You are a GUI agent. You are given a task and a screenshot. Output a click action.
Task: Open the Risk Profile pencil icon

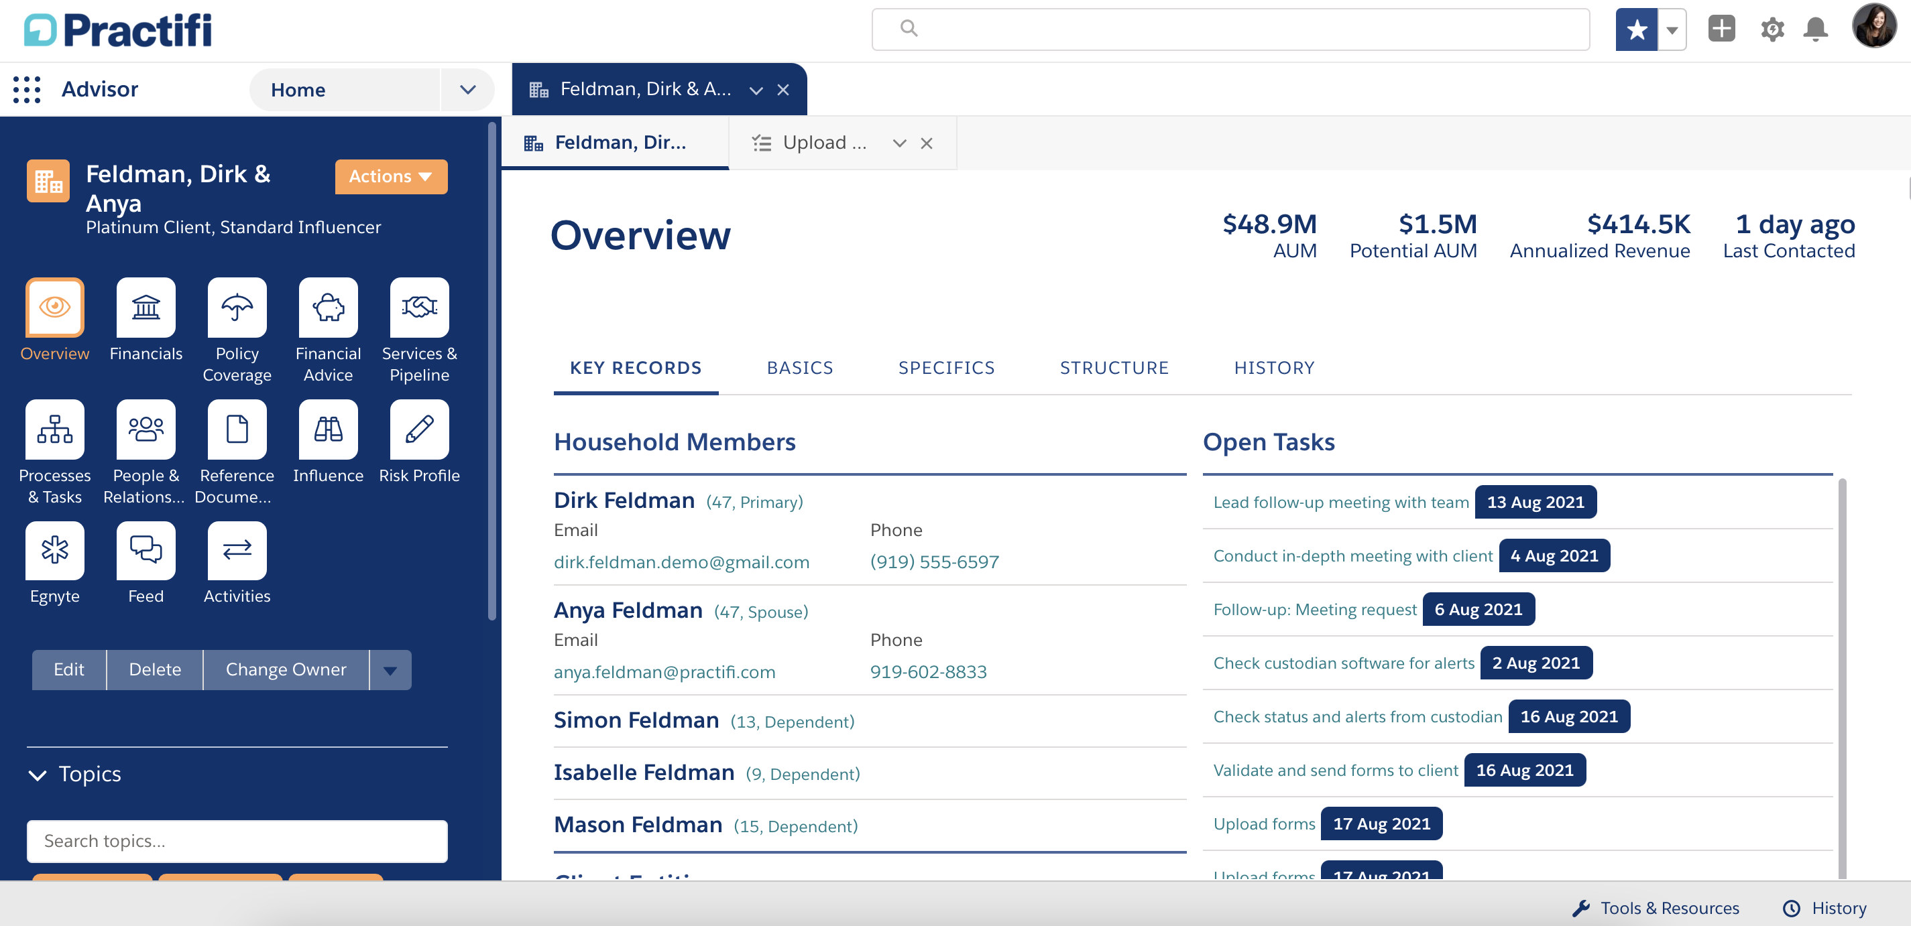418,429
